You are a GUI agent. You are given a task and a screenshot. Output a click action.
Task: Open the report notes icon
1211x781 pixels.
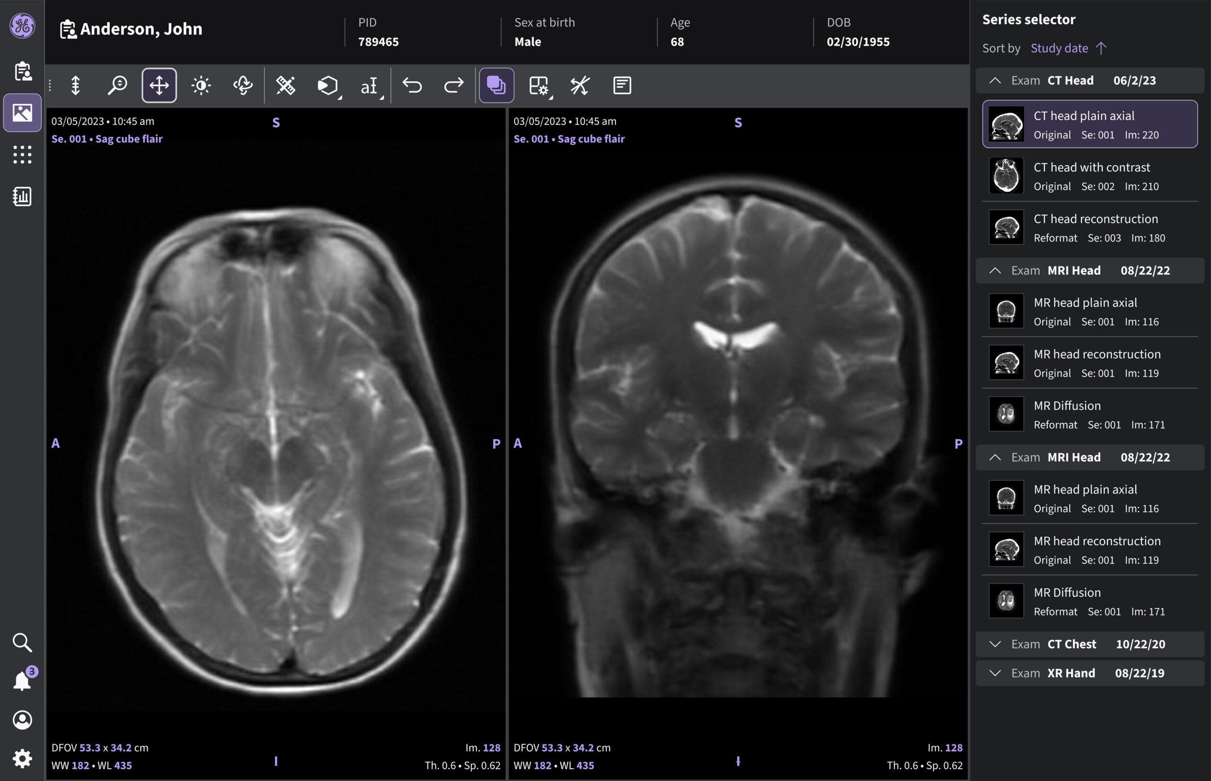pyautogui.click(x=622, y=85)
